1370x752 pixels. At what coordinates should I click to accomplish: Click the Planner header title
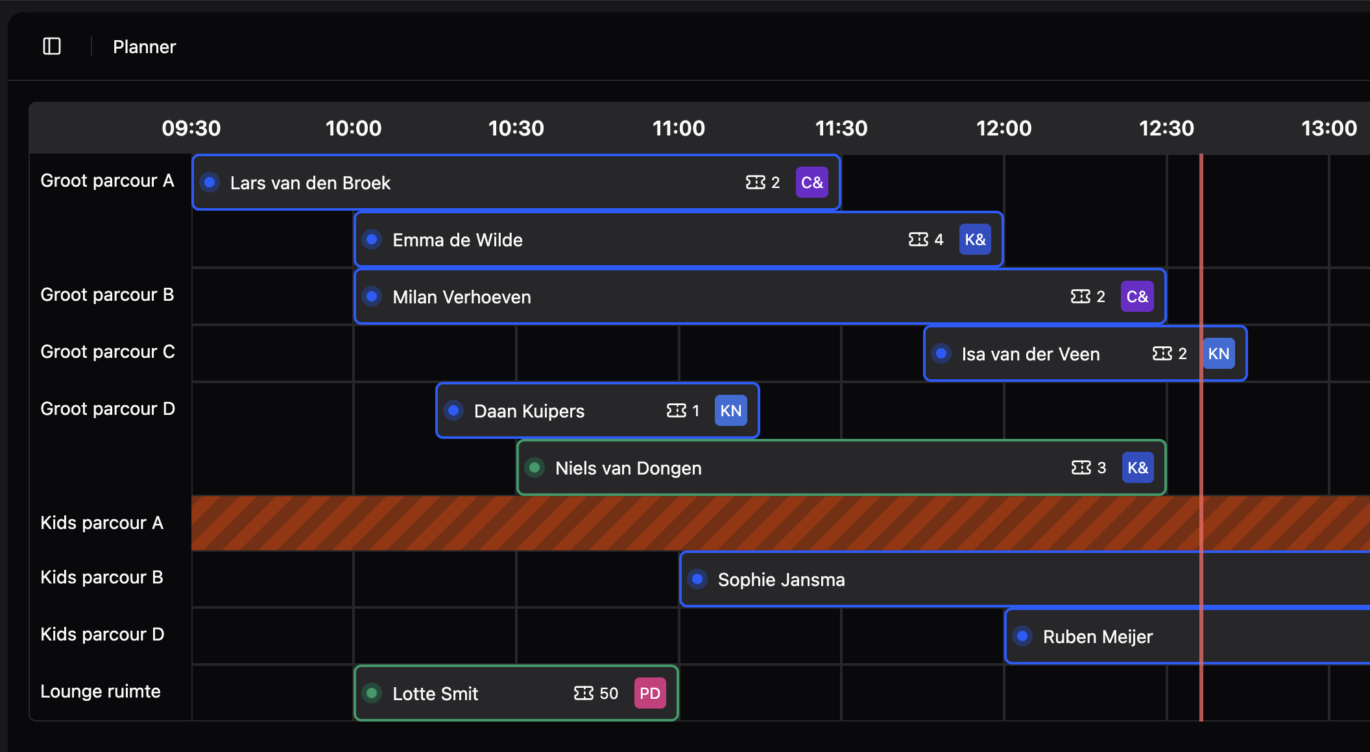pyautogui.click(x=144, y=47)
